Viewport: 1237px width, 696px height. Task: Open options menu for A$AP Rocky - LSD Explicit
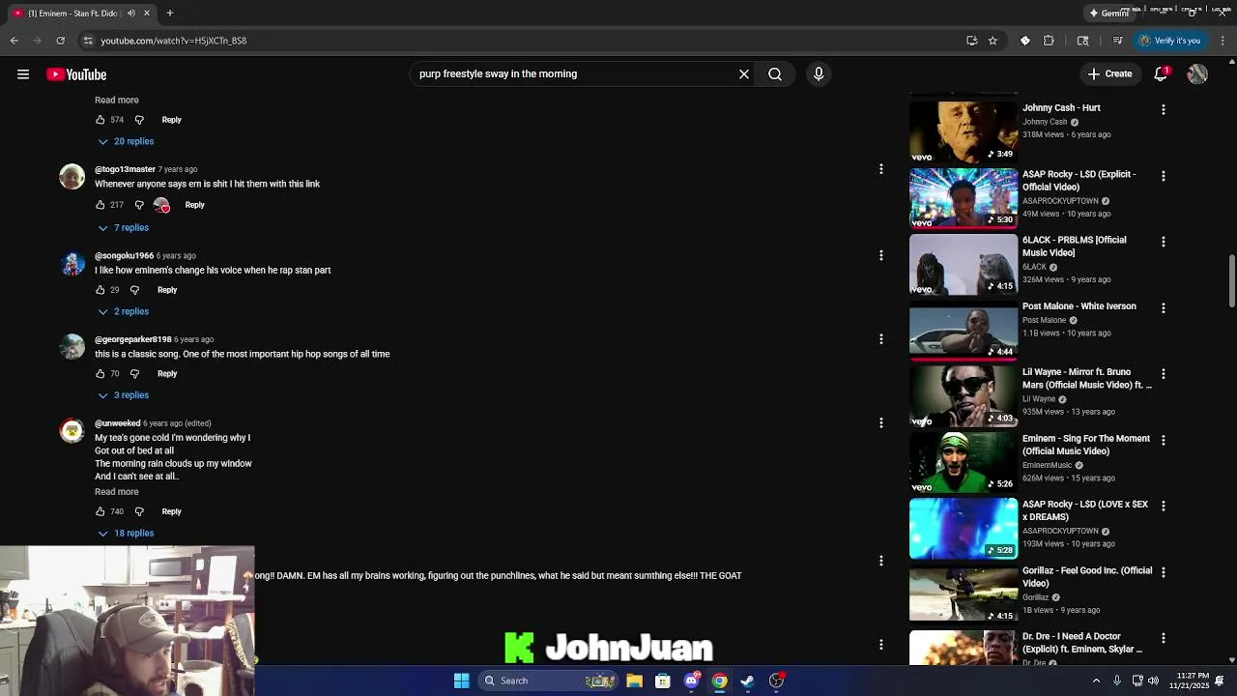click(x=1164, y=176)
